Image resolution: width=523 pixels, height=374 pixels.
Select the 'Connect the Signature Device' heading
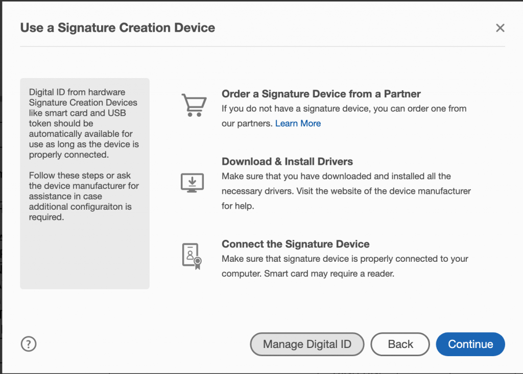[x=296, y=244]
